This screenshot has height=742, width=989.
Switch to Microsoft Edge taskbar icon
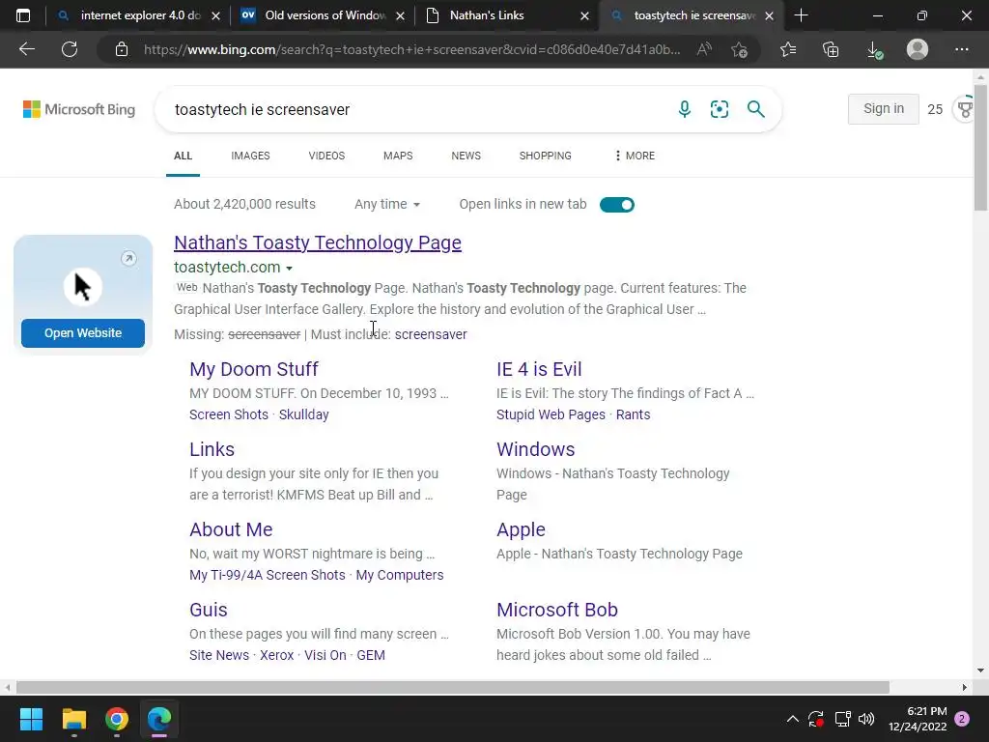pos(159,719)
